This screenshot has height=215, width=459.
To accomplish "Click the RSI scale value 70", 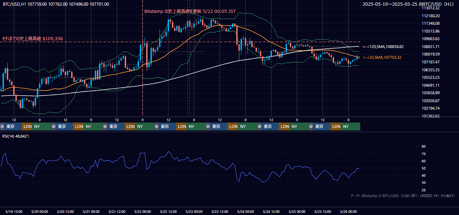I will point(423,154).
